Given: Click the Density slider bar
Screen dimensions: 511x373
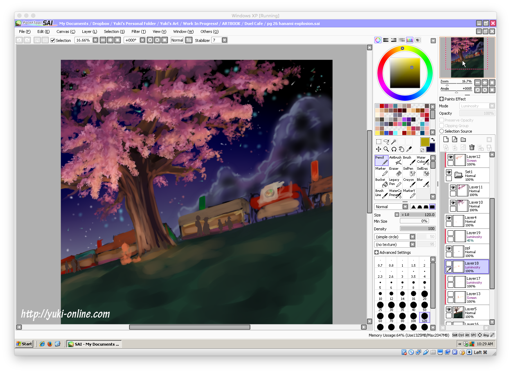Looking at the screenshot, I should tap(418, 229).
